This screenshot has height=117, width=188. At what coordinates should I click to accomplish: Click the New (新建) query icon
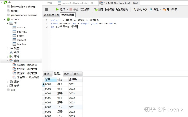point(96,9)
